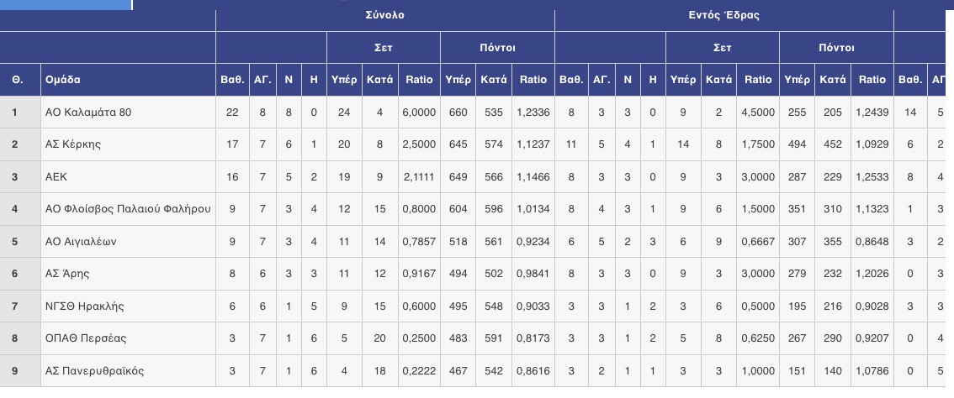The image size is (954, 398).
Task: Click the Θ. position column header
Action: coord(20,80)
